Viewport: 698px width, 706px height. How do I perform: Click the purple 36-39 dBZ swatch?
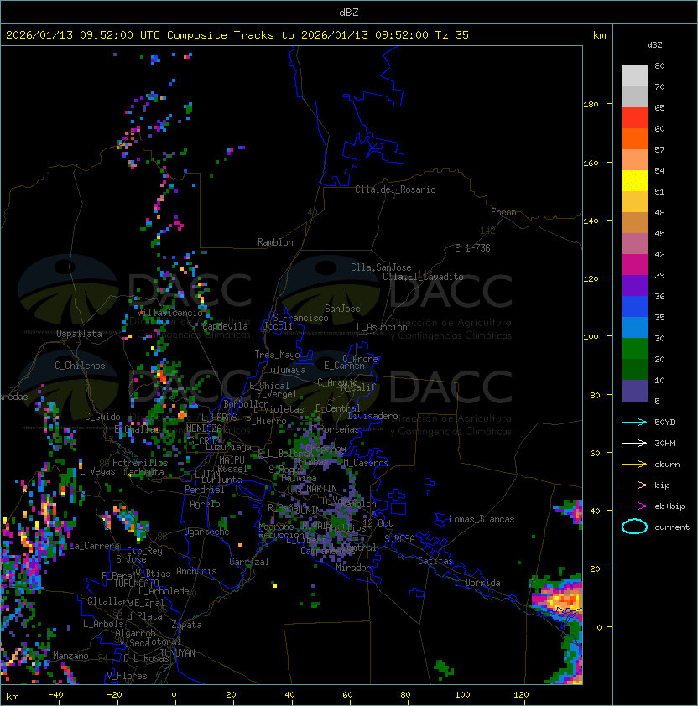(x=634, y=286)
